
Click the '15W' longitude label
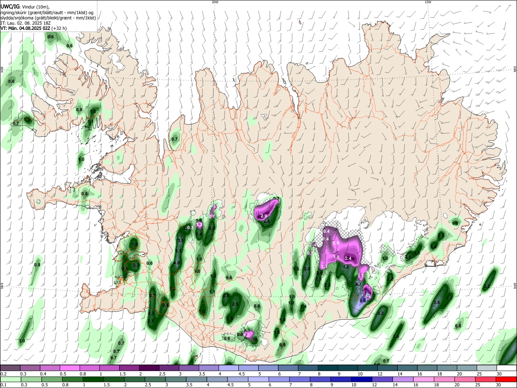click(428, 2)
